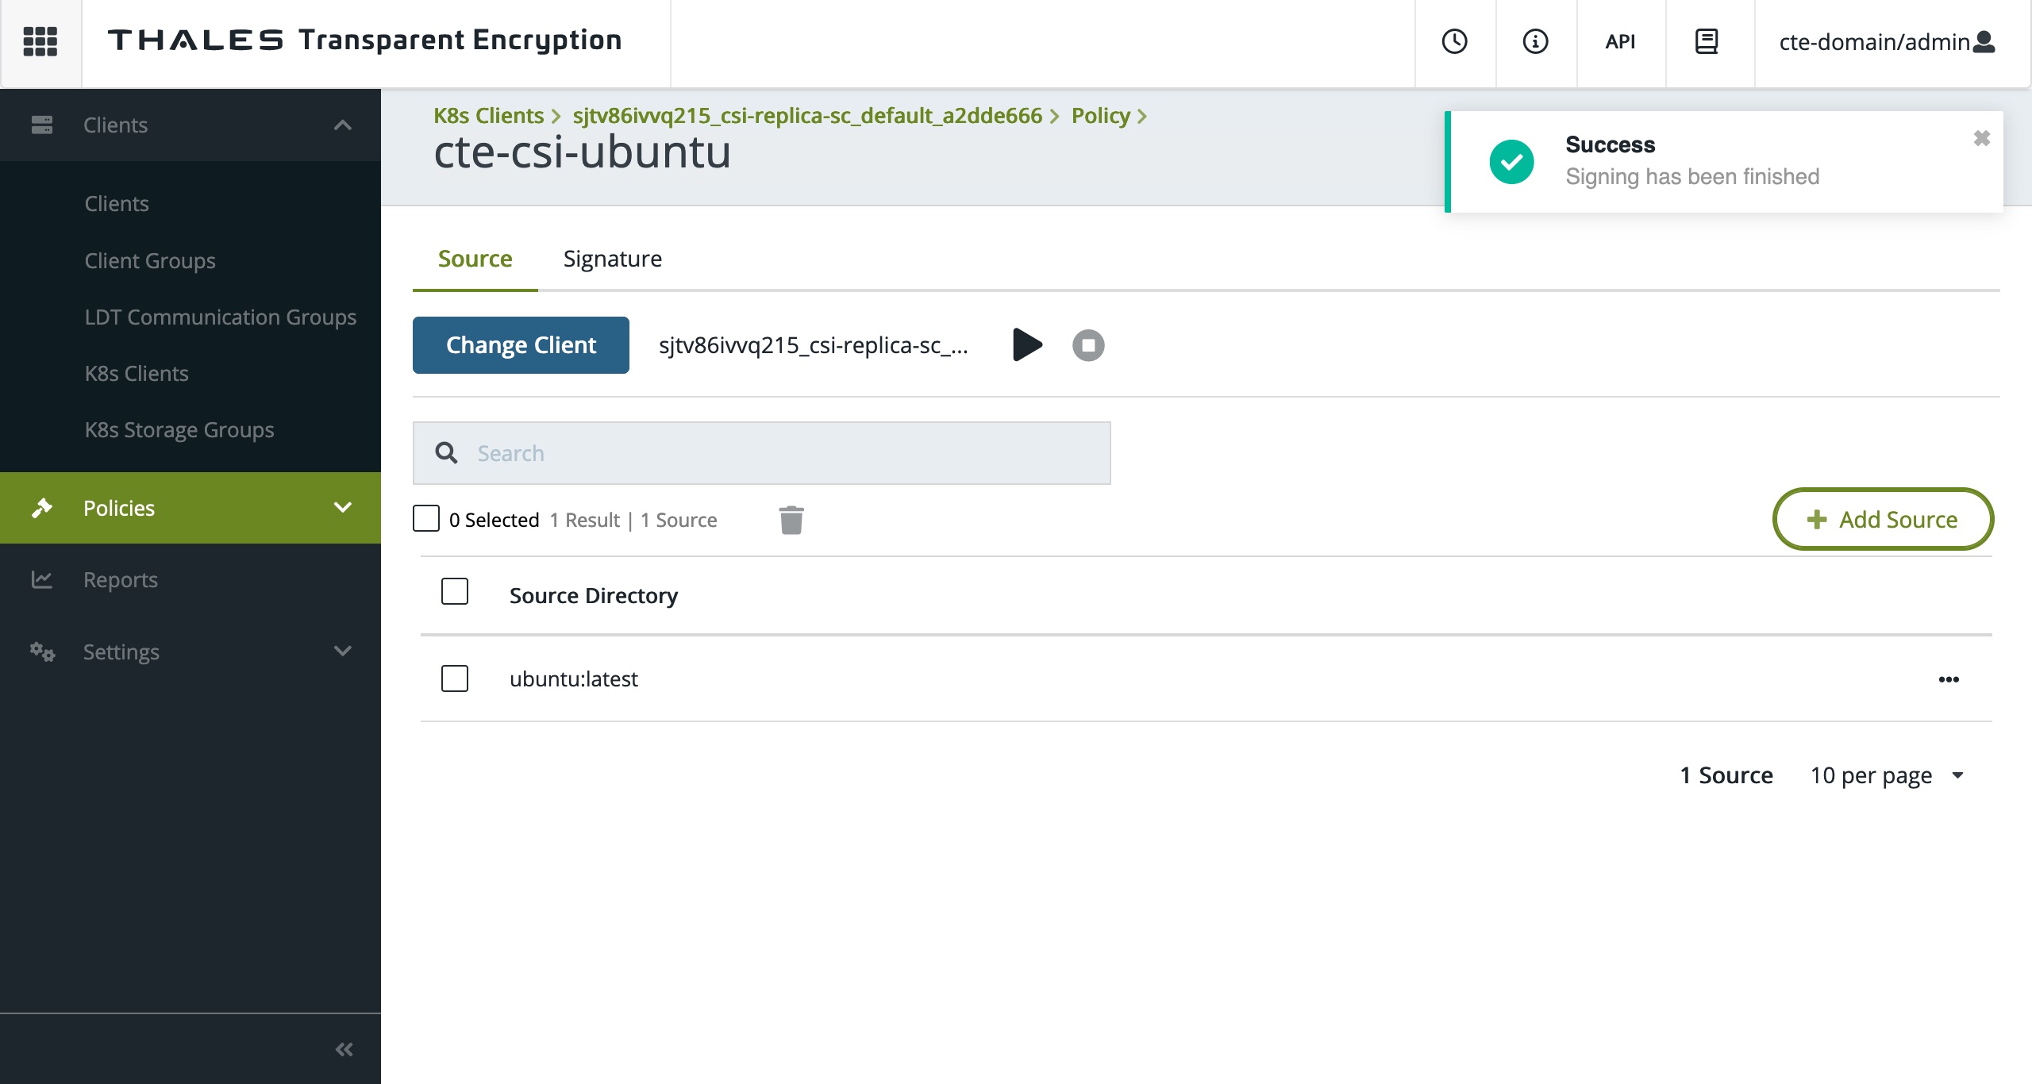Open the documentation book icon
The width and height of the screenshot is (2032, 1084).
pyautogui.click(x=1707, y=41)
